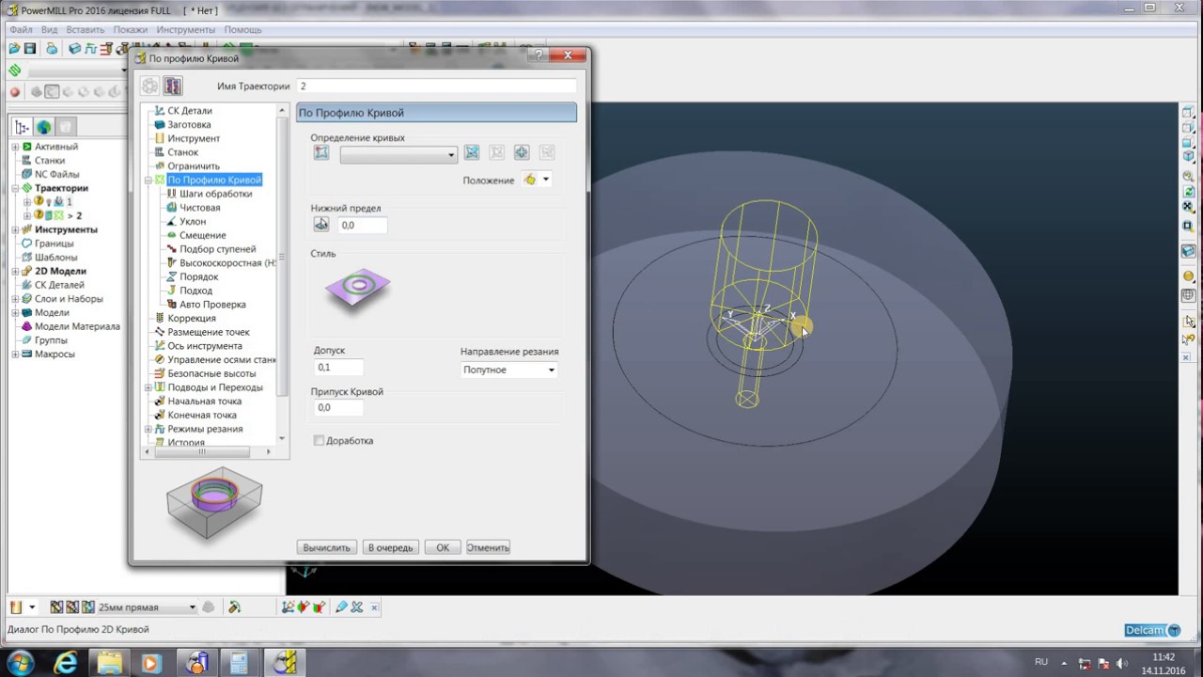Click the Save project disk icon
1203x677 pixels.
30,48
